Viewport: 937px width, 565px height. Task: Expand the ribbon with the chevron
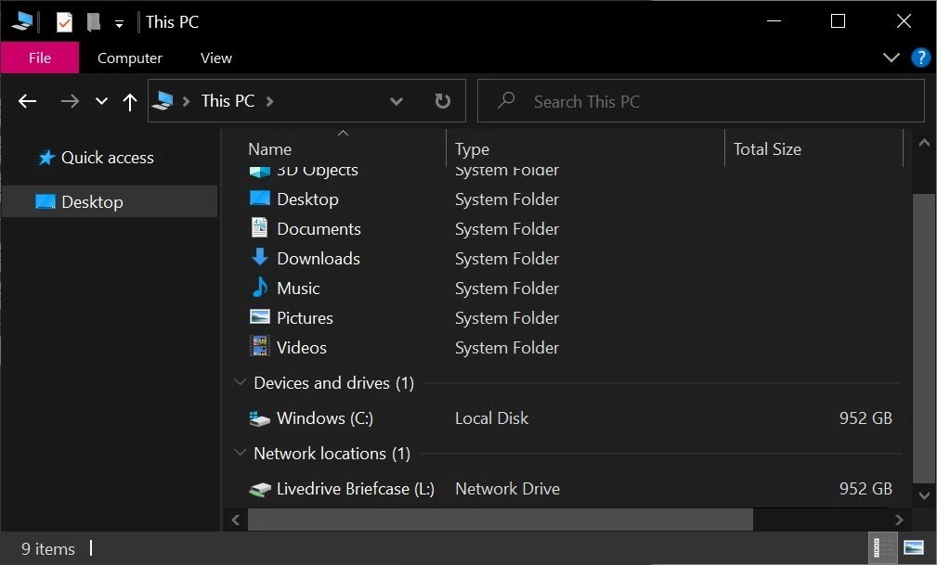(x=891, y=58)
